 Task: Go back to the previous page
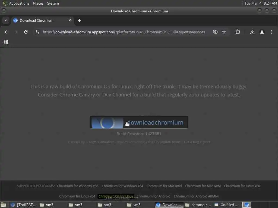[x=6, y=32]
